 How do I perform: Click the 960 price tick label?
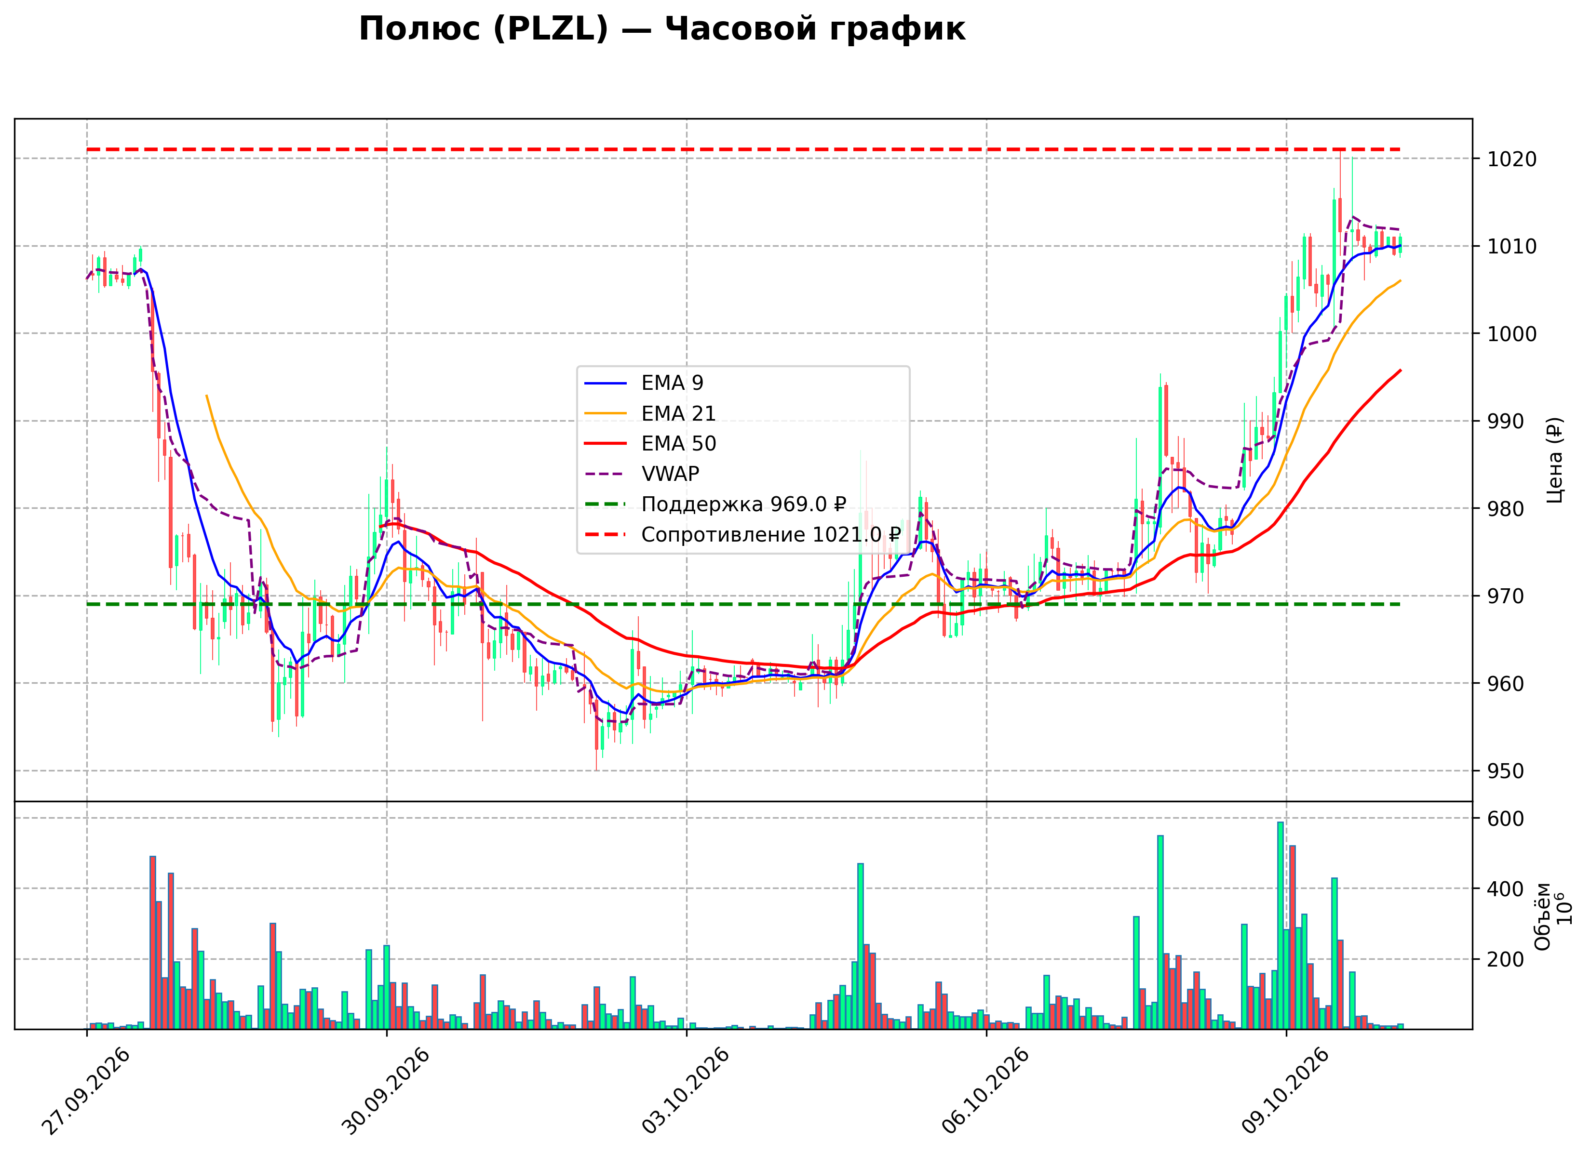(x=1505, y=684)
